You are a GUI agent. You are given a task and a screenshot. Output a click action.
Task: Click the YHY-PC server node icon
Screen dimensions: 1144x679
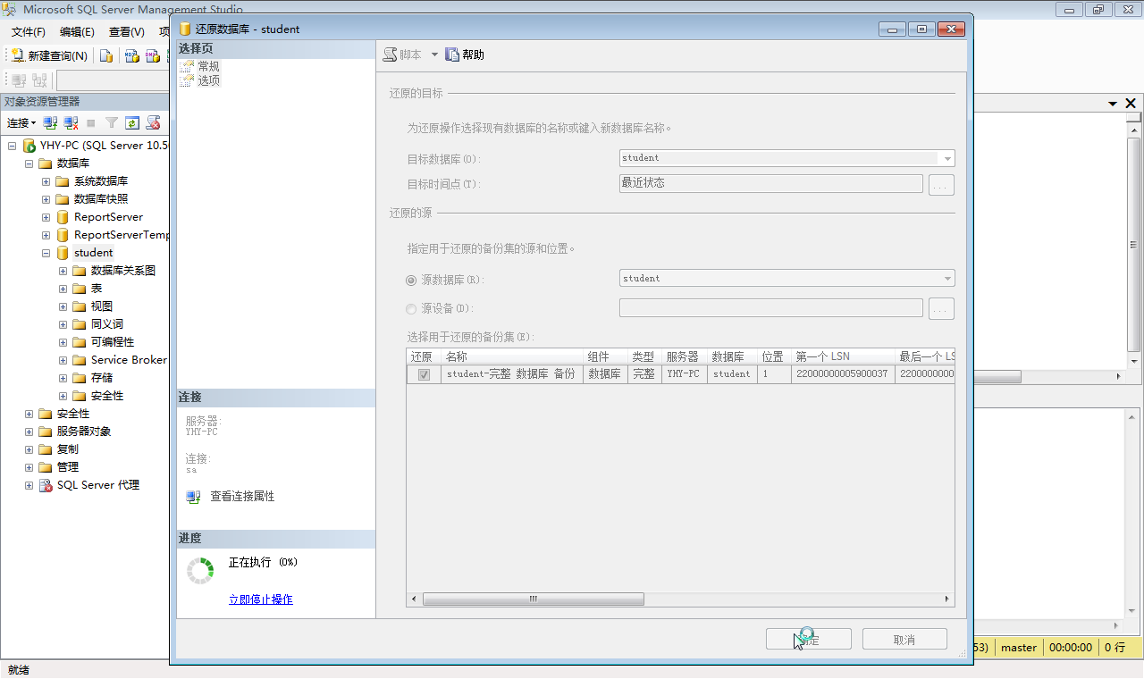tap(29, 146)
